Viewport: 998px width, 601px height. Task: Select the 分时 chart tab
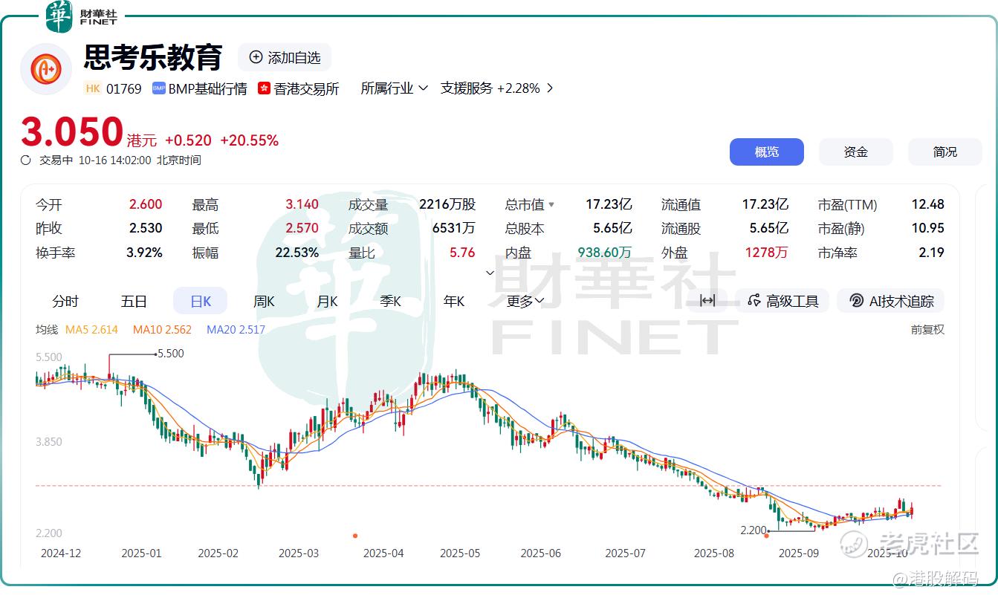pyautogui.click(x=65, y=301)
